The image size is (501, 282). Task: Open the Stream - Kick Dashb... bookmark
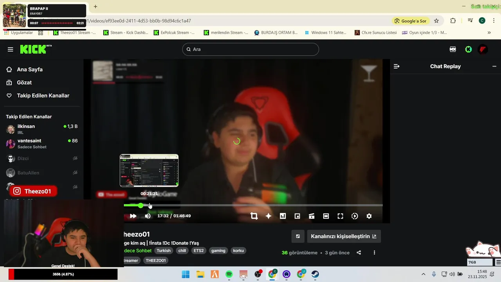[x=126, y=33]
